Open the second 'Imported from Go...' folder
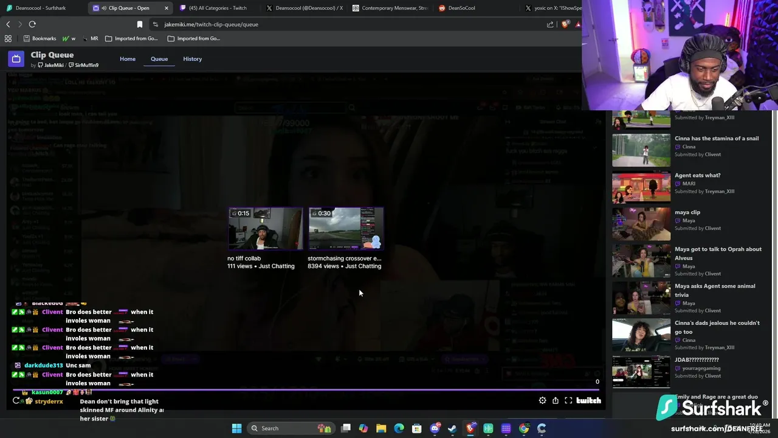This screenshot has width=778, height=438. point(194,38)
